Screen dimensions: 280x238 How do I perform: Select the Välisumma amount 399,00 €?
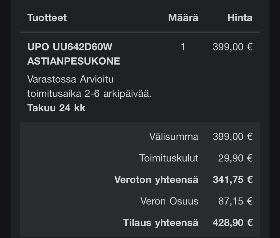232,136
